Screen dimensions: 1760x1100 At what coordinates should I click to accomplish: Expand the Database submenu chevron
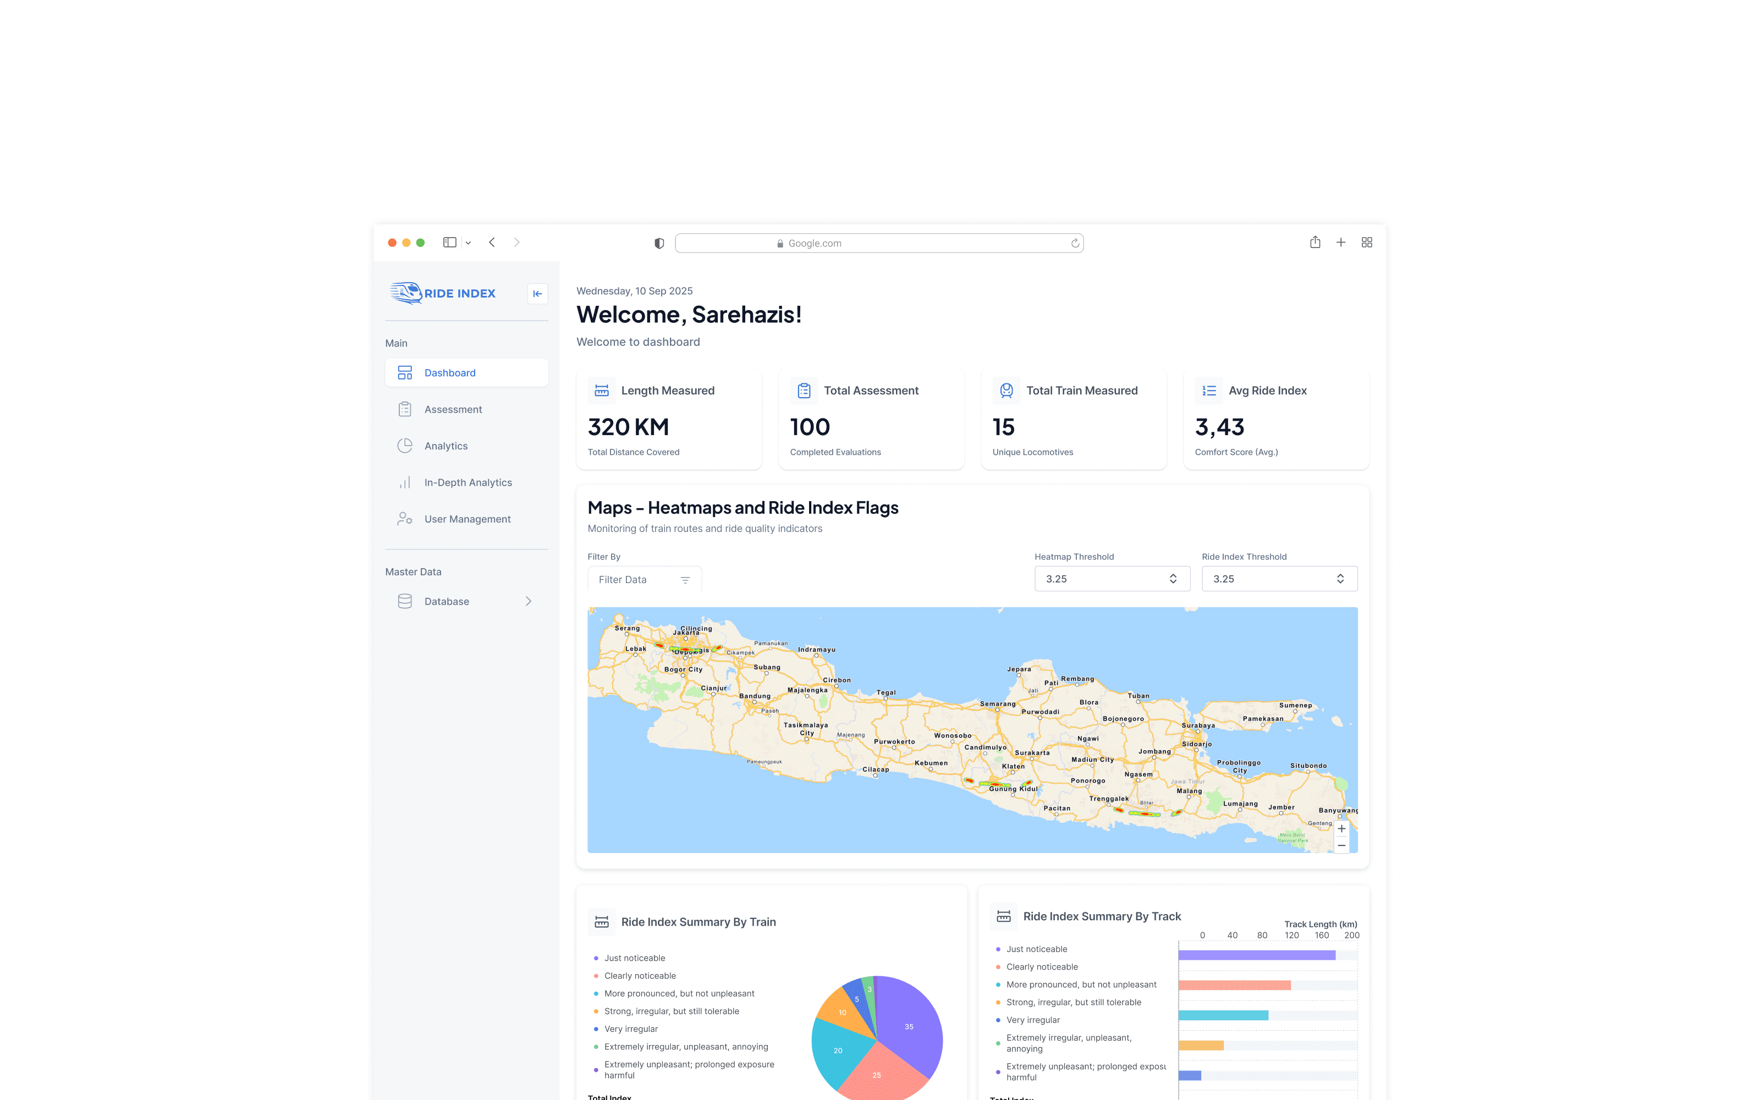click(529, 601)
